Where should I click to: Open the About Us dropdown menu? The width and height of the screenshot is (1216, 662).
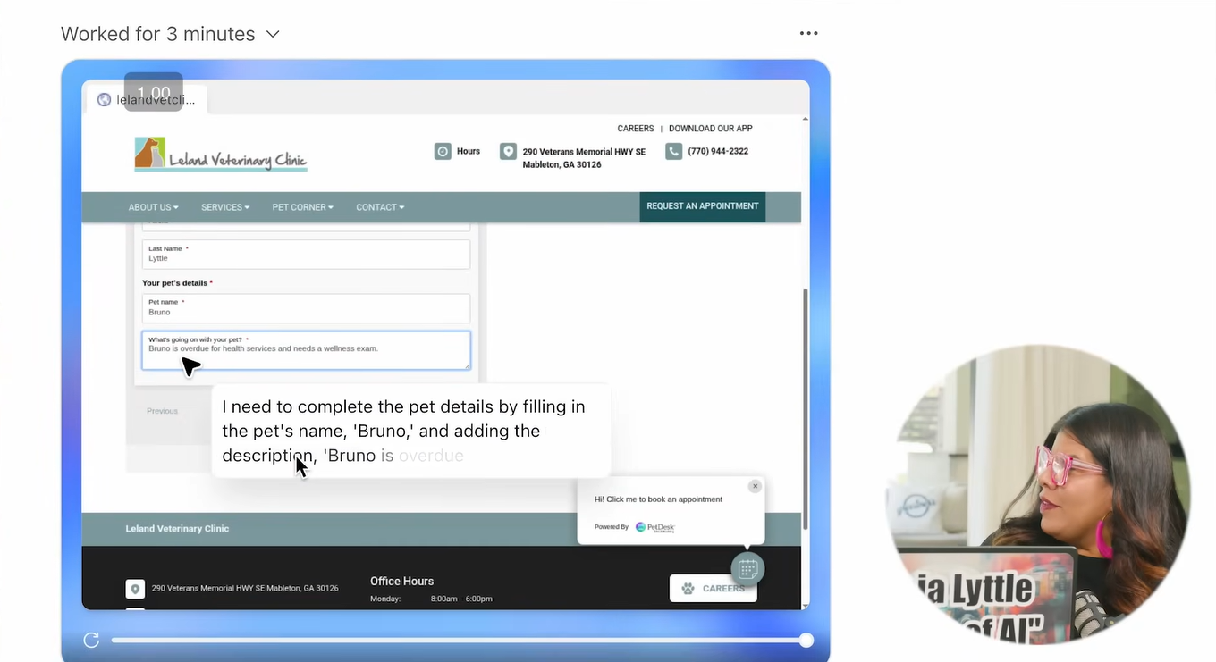click(x=153, y=207)
